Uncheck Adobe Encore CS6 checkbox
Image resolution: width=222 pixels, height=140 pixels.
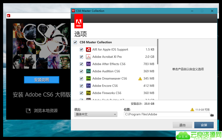click(x=81, y=86)
